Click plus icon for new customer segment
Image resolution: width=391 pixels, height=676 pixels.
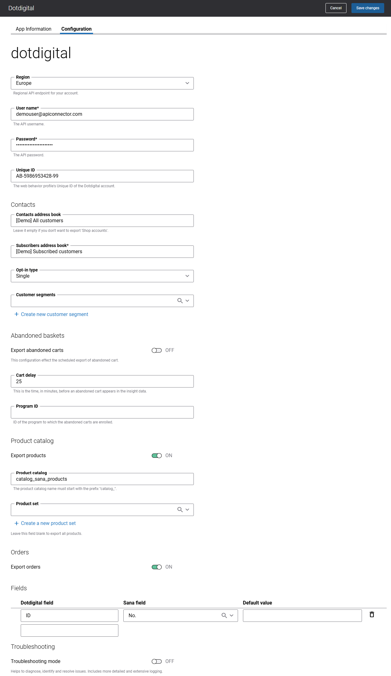(x=17, y=314)
